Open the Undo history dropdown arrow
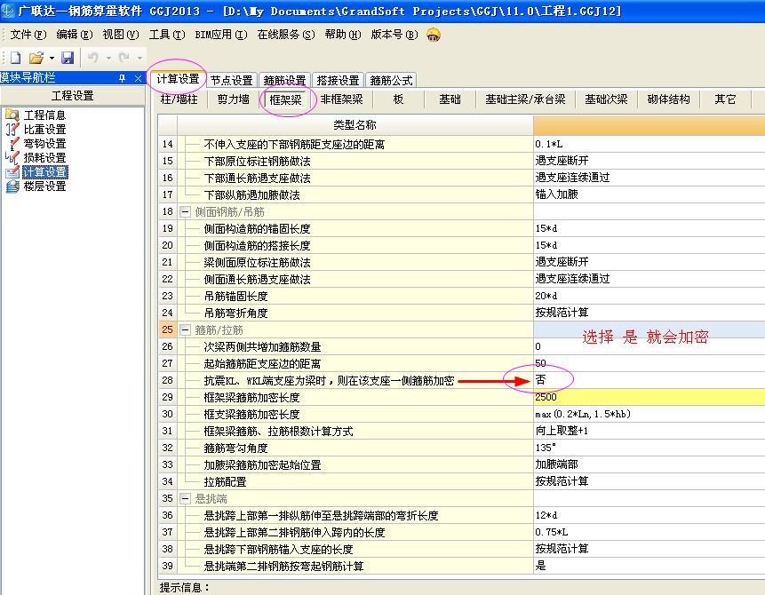The width and height of the screenshot is (765, 595). pos(108,59)
